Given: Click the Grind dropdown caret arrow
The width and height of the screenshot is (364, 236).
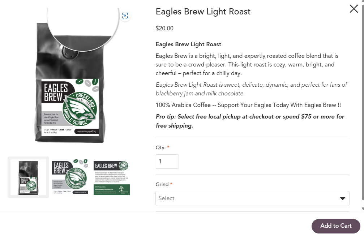Looking at the screenshot, I should click(342, 198).
